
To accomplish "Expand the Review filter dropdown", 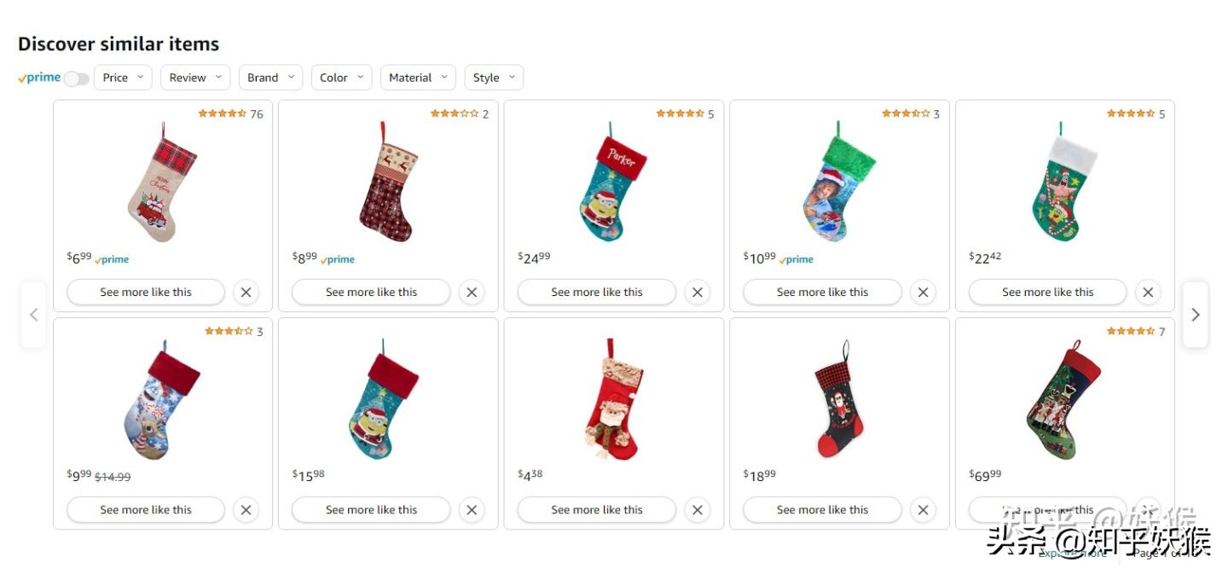I will 195,78.
